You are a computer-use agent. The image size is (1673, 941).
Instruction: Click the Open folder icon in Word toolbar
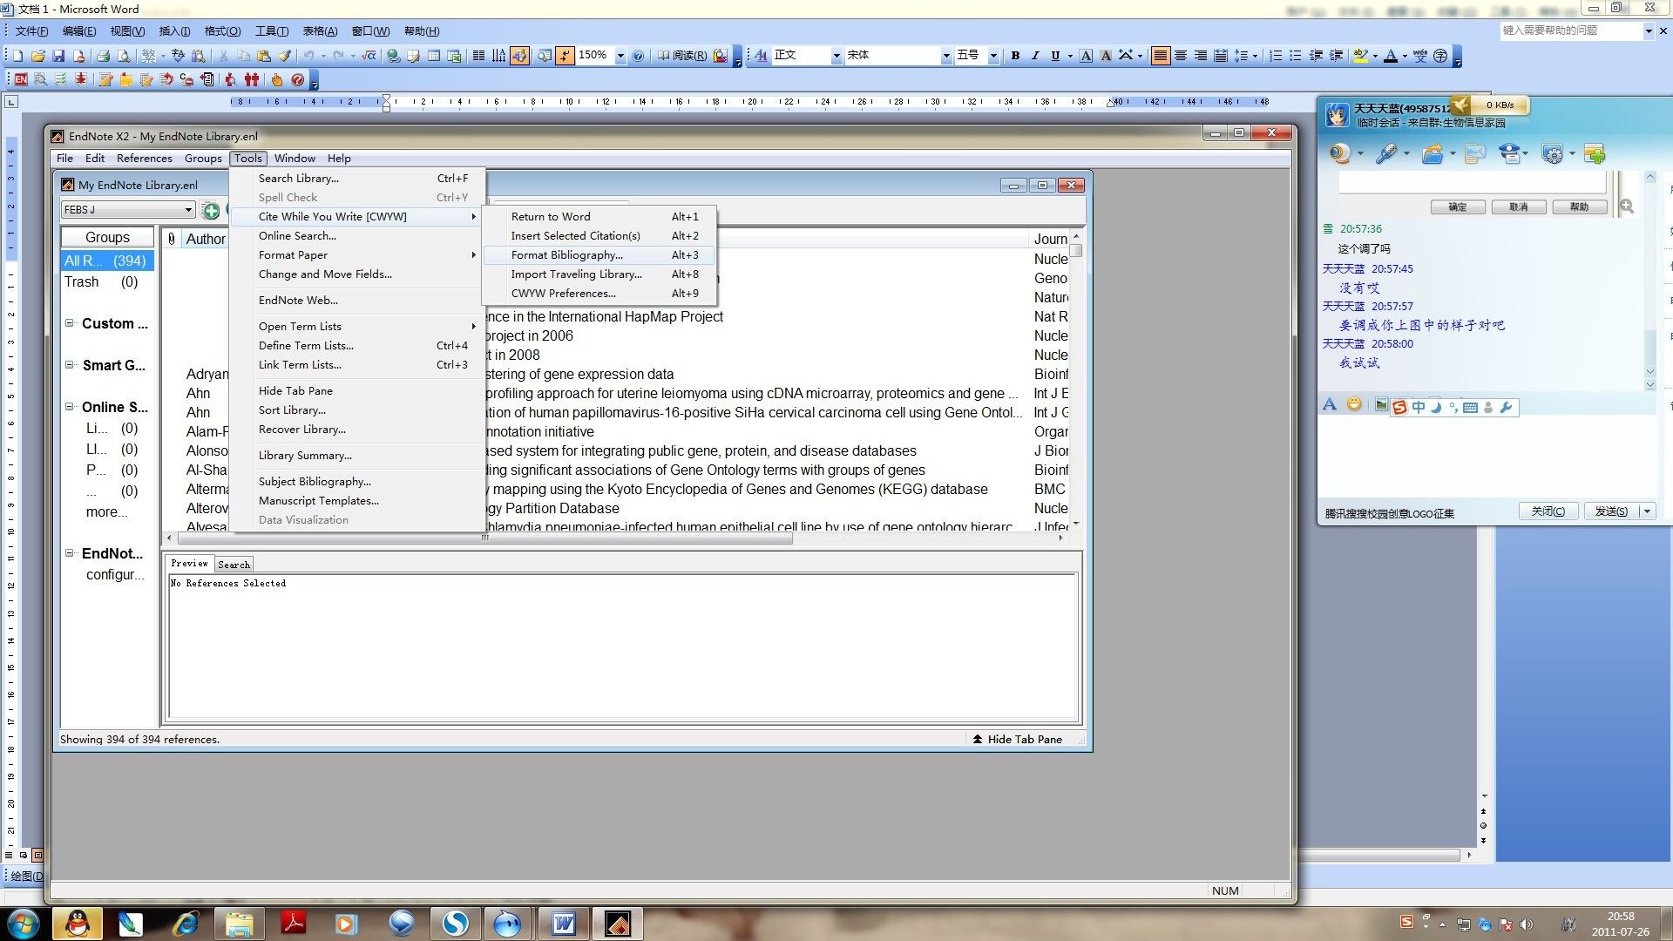pos(37,56)
